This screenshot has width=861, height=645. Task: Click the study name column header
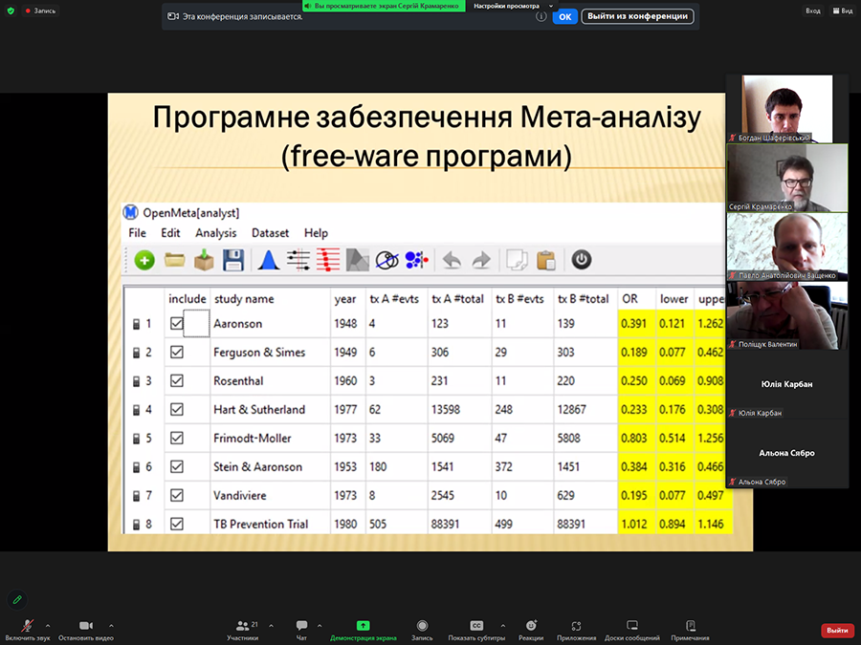click(x=244, y=299)
